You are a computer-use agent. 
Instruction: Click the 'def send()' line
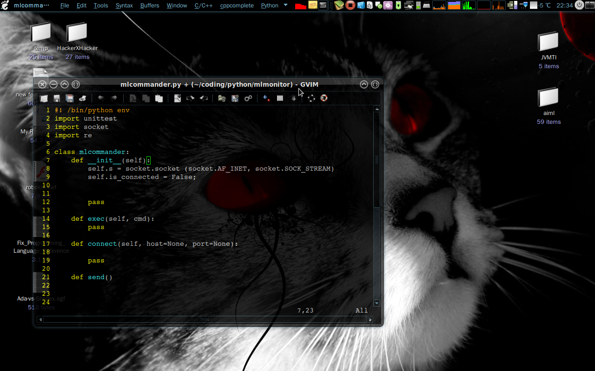pos(92,277)
